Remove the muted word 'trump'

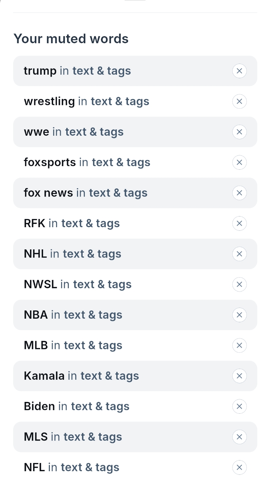239,71
